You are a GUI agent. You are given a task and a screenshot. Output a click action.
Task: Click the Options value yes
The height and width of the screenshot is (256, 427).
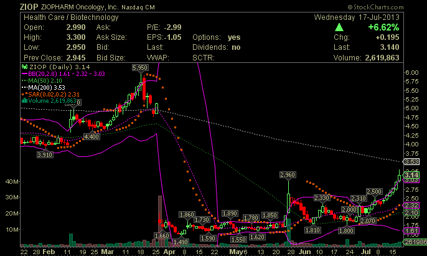(x=234, y=37)
